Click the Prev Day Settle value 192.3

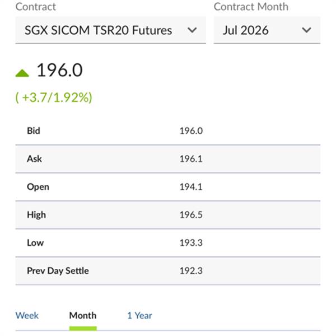pyautogui.click(x=190, y=270)
